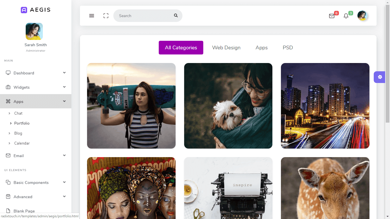Open the deer portfolio image

[x=325, y=188]
